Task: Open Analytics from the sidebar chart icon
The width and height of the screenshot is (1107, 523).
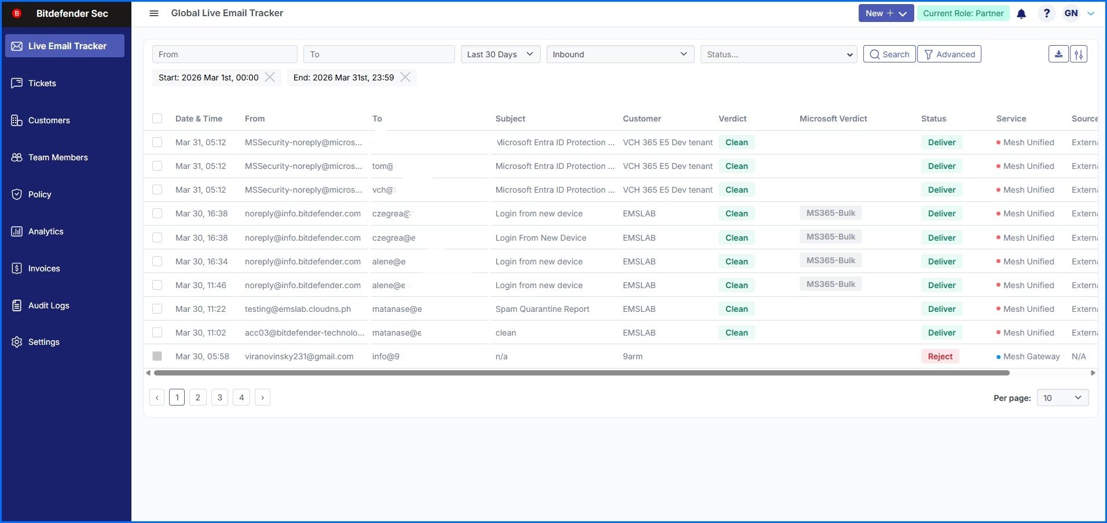Action: point(17,231)
